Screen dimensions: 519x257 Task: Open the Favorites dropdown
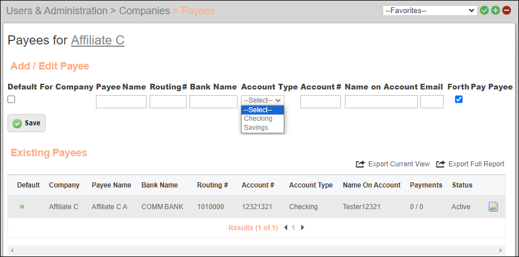(429, 10)
